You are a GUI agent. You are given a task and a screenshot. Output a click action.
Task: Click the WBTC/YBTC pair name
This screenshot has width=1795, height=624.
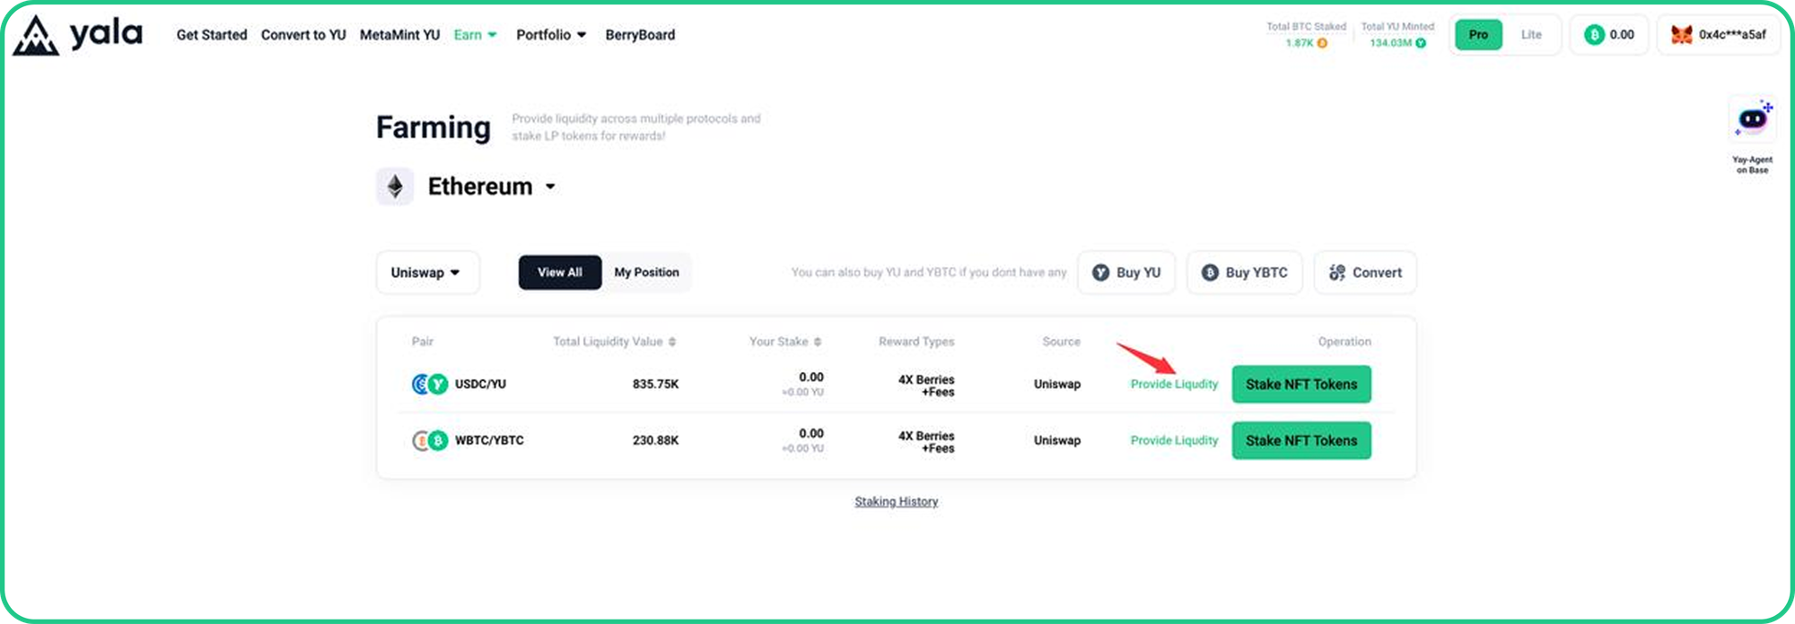pyautogui.click(x=489, y=441)
